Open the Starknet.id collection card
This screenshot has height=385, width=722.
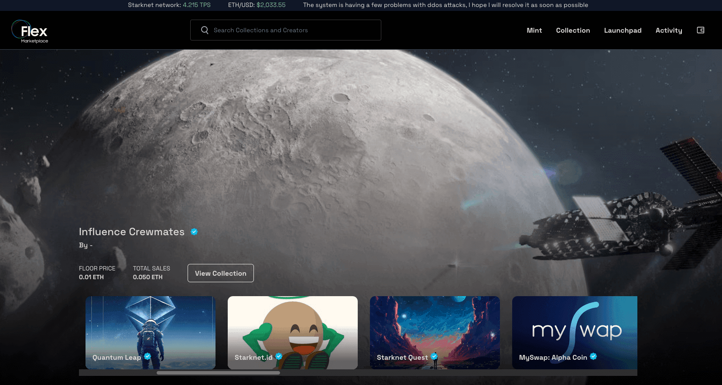point(293,333)
